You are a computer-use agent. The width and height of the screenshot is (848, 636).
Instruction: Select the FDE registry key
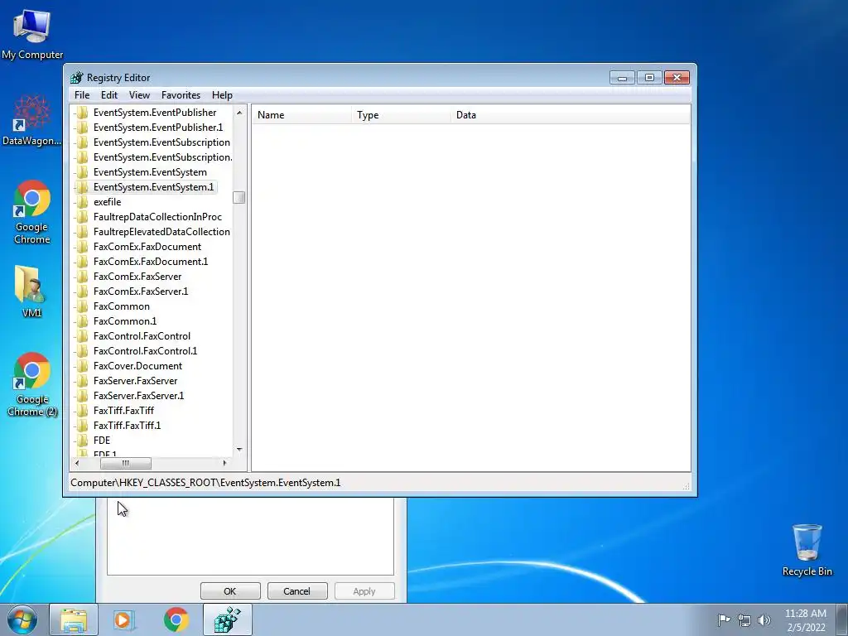(102, 441)
